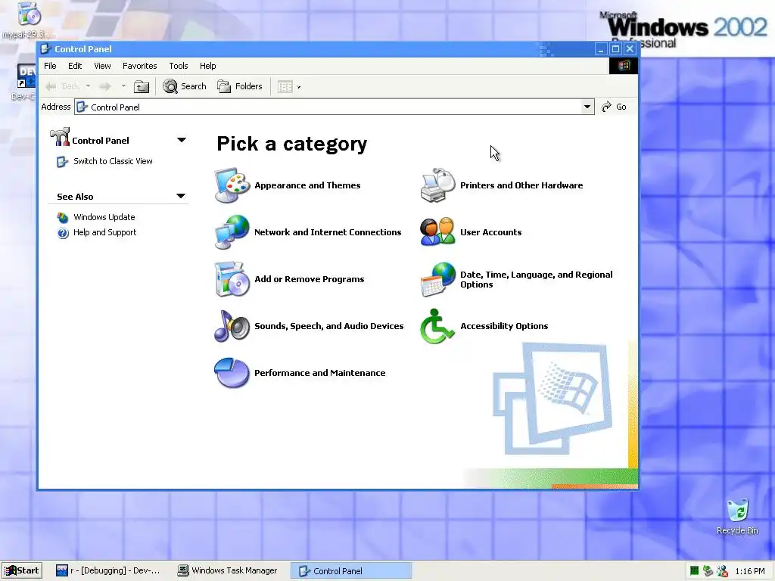Click the network connection tray icon

[x=708, y=571]
